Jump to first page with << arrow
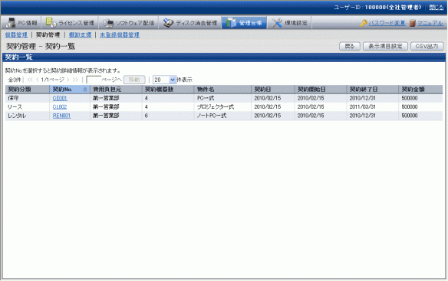This screenshot has width=448, height=281. tap(30, 80)
